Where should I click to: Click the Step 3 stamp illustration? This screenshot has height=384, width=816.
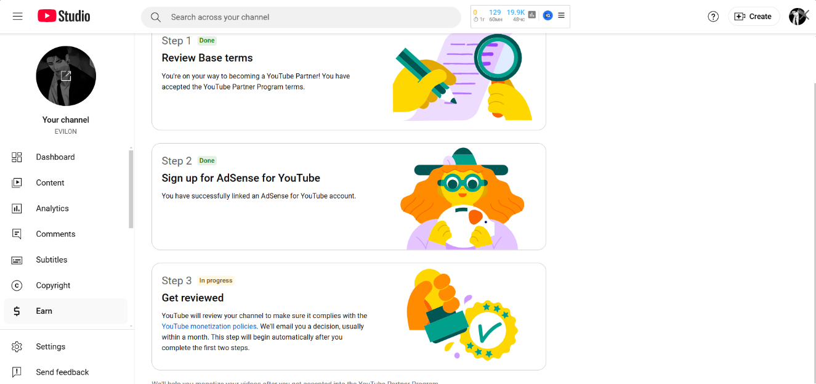coord(462,314)
